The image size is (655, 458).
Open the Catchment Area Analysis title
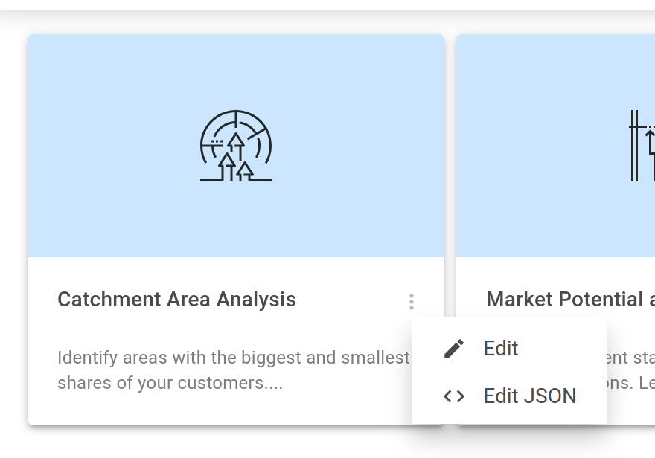point(176,300)
